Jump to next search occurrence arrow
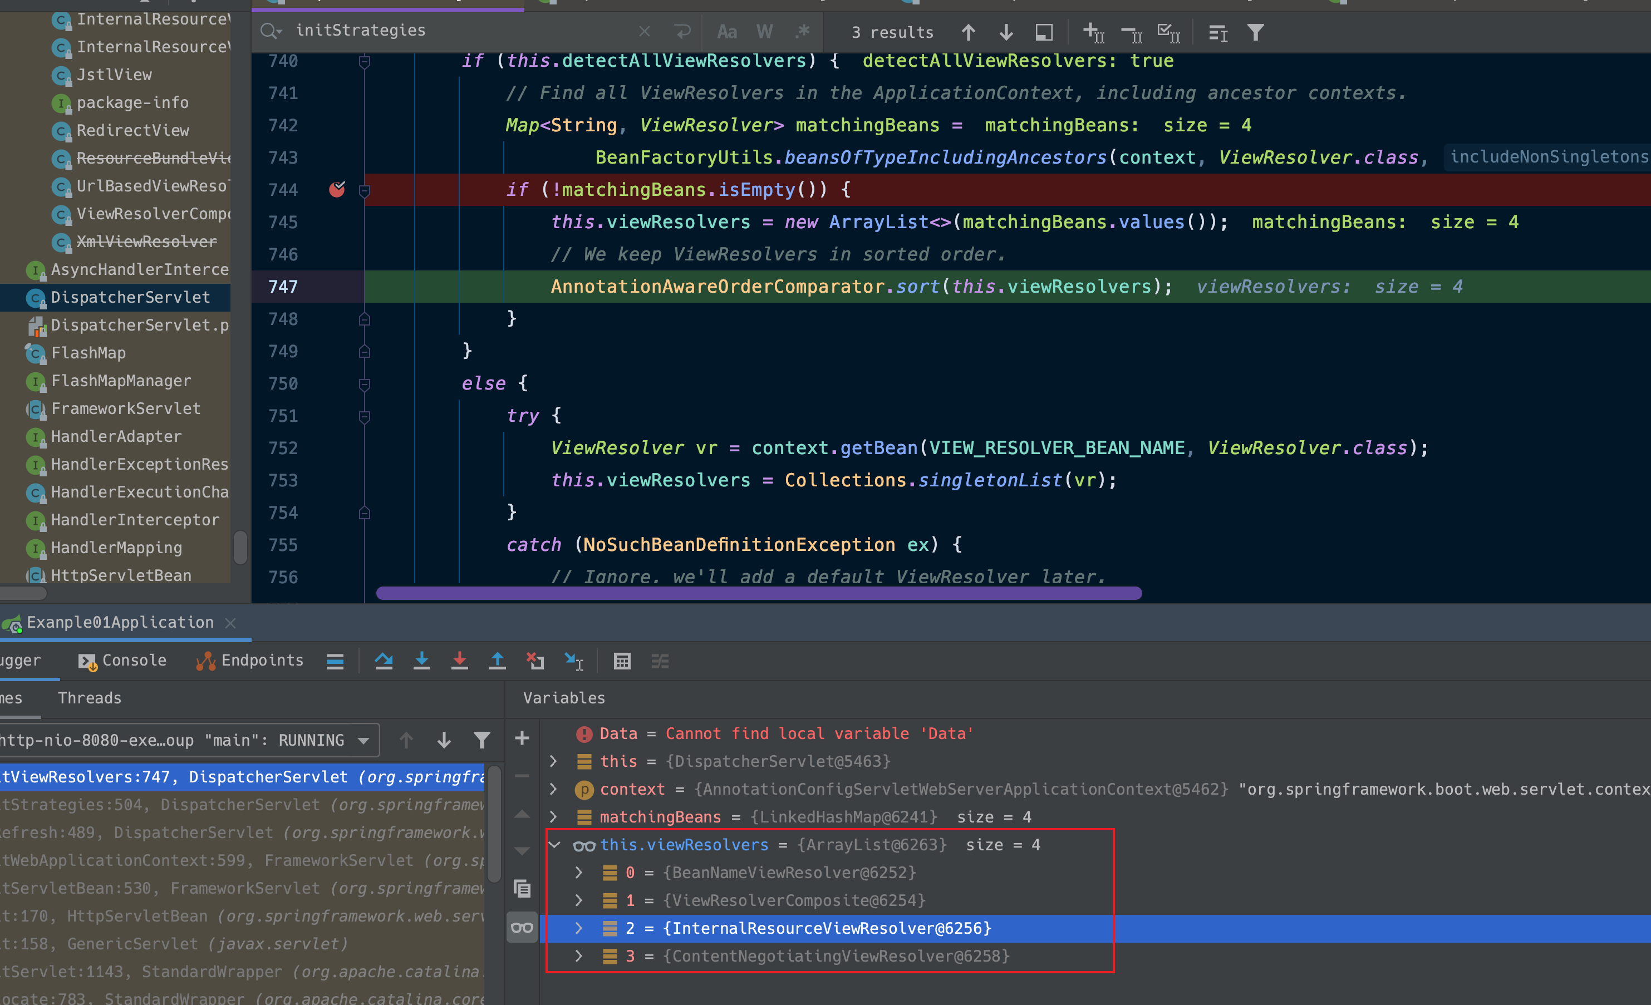The height and width of the screenshot is (1005, 1651). (1006, 32)
